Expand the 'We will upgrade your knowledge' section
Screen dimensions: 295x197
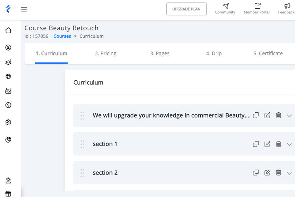(289, 116)
